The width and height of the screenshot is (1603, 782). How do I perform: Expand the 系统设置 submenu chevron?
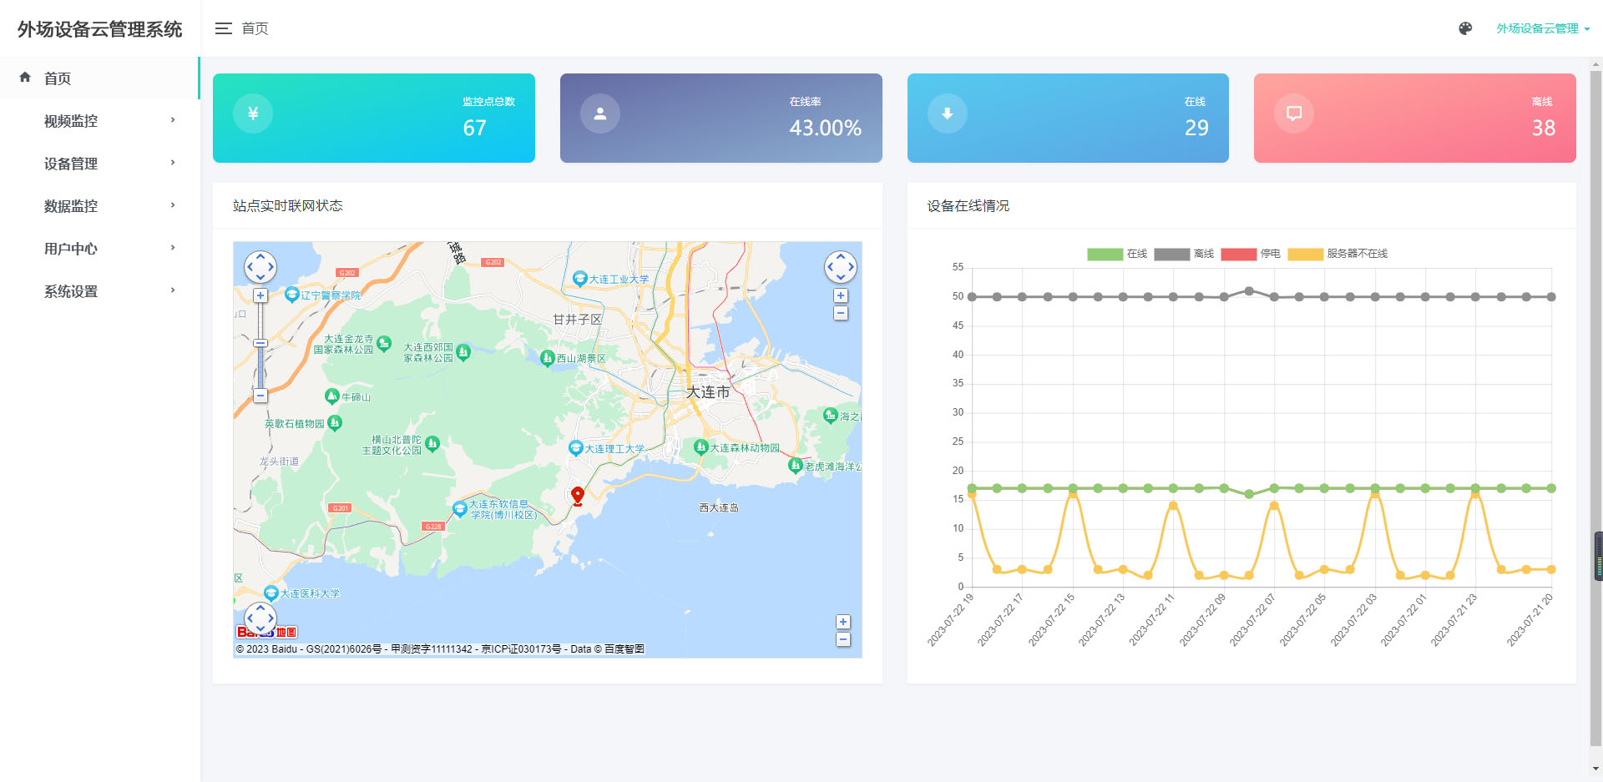click(x=173, y=290)
